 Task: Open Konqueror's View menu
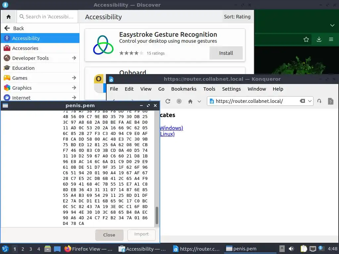point(146,89)
